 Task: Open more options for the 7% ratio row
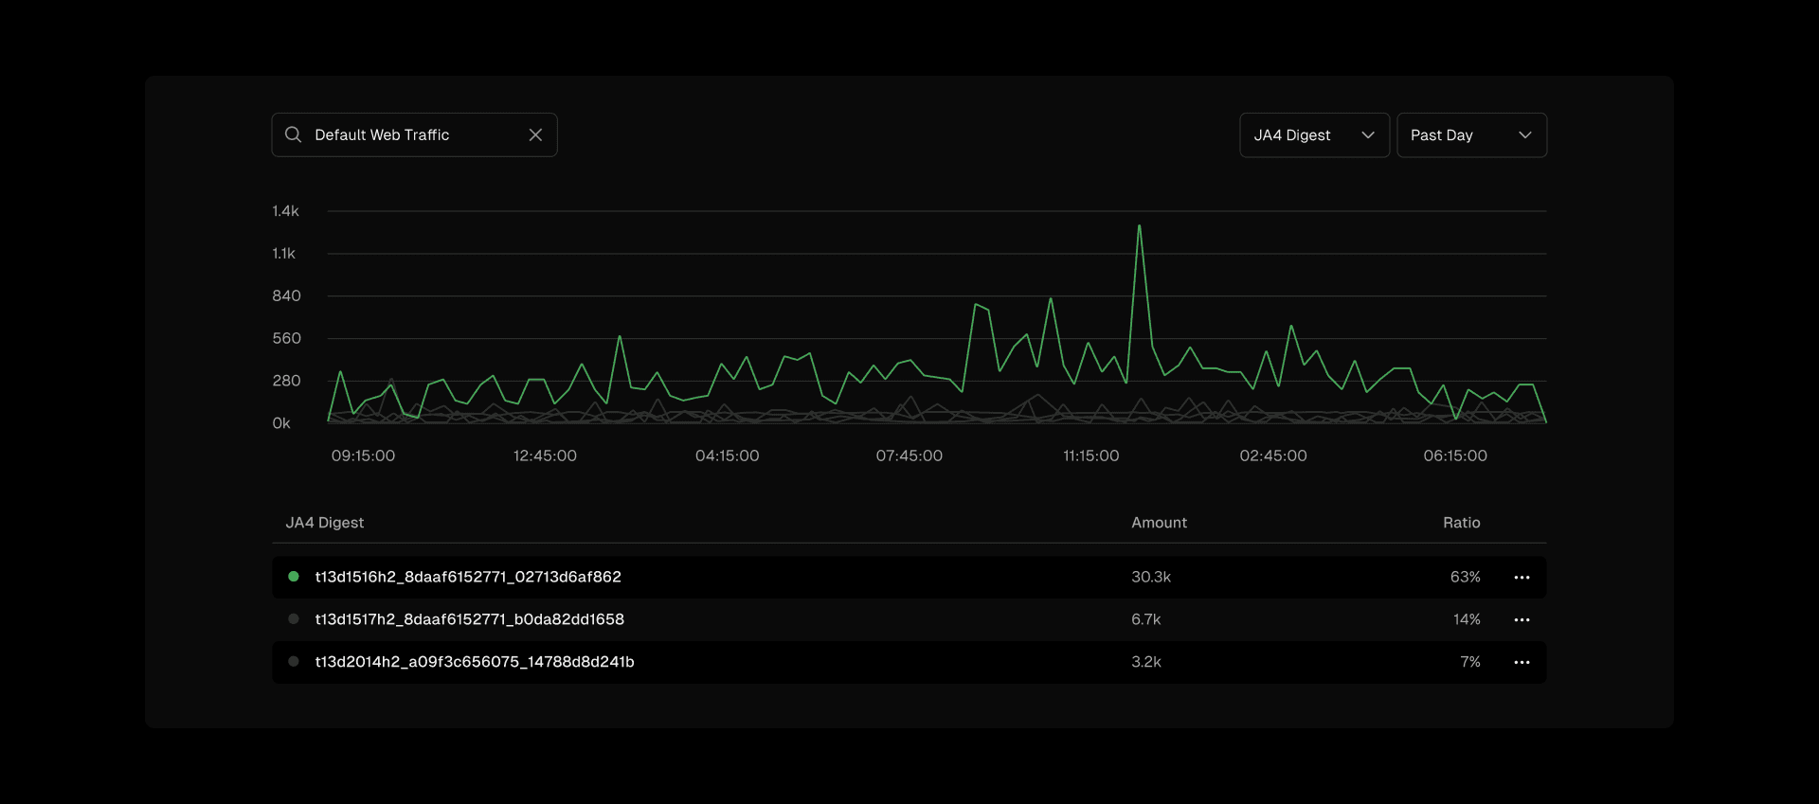click(1522, 663)
